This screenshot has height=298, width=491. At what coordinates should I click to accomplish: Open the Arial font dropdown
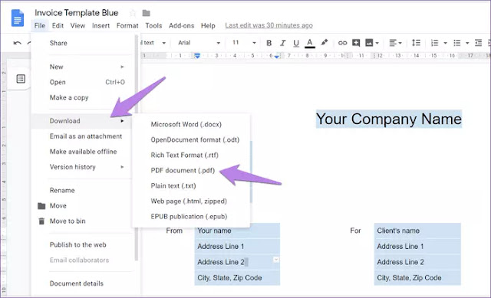[x=199, y=43]
